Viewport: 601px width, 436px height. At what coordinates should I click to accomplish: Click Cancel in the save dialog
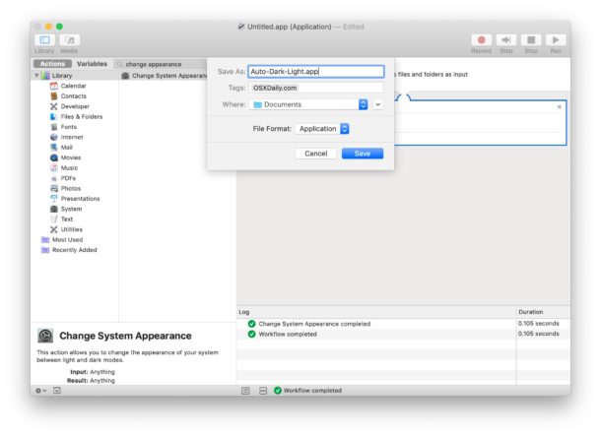pyautogui.click(x=315, y=154)
